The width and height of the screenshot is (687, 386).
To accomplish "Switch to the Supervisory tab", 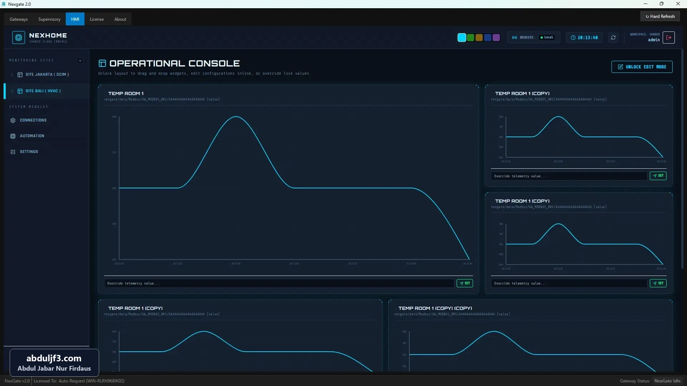I will tap(49, 19).
